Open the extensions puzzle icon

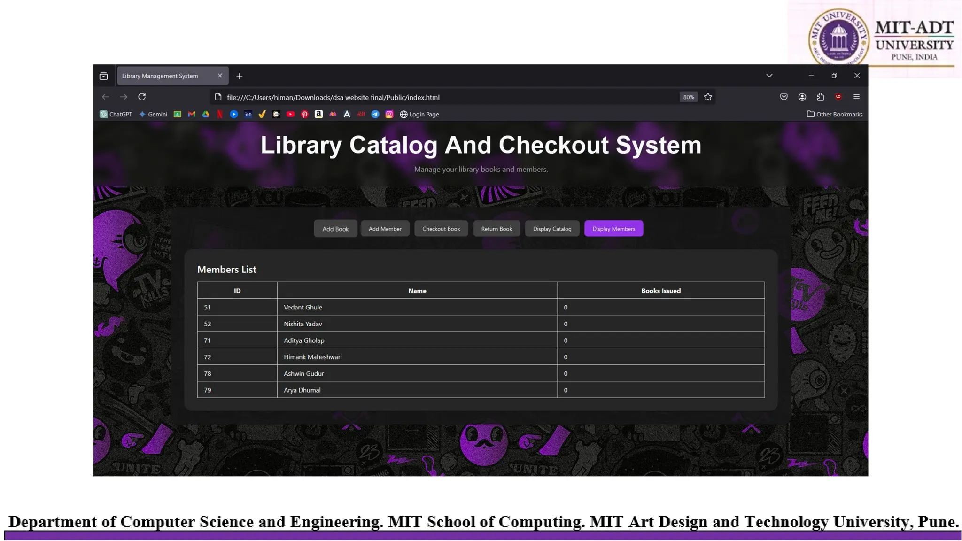pos(820,97)
